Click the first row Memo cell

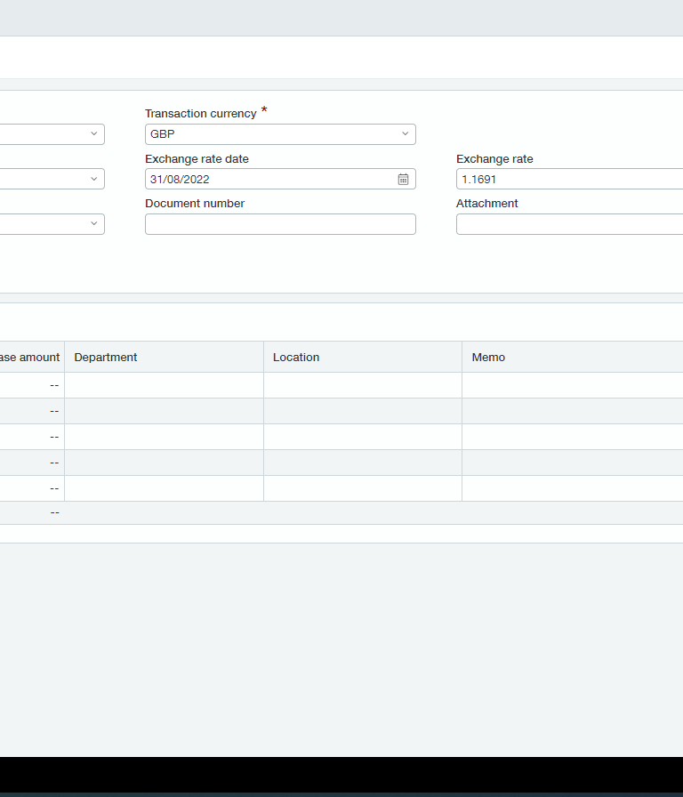tap(573, 385)
